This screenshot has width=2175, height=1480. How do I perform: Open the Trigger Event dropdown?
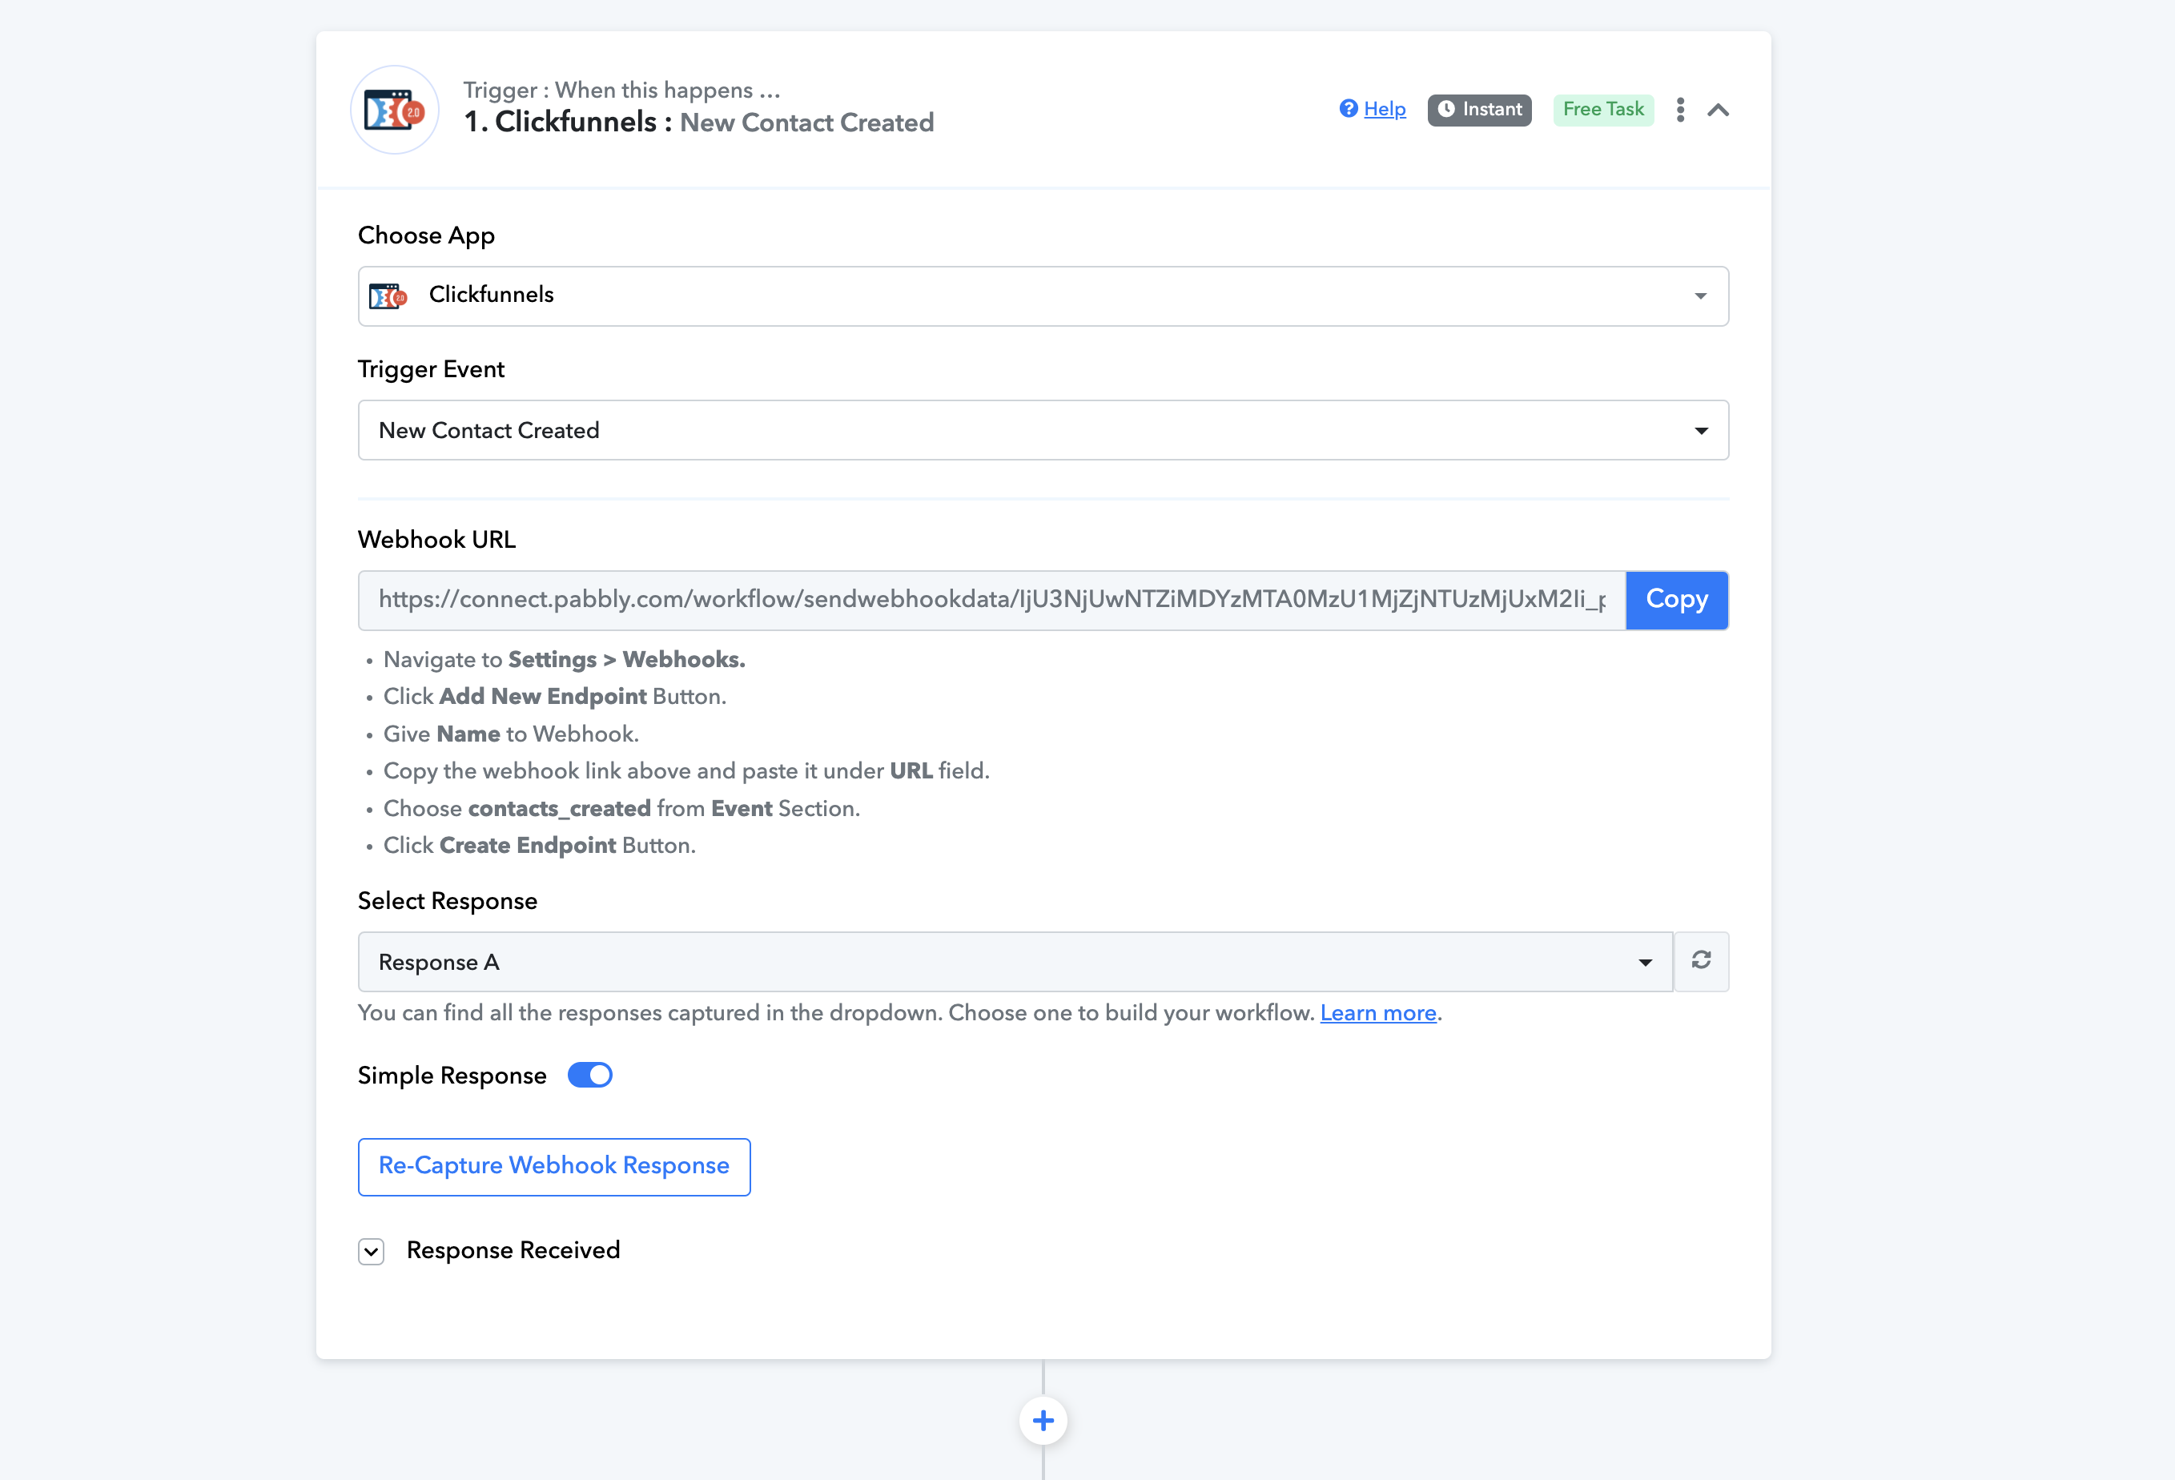[1043, 431]
